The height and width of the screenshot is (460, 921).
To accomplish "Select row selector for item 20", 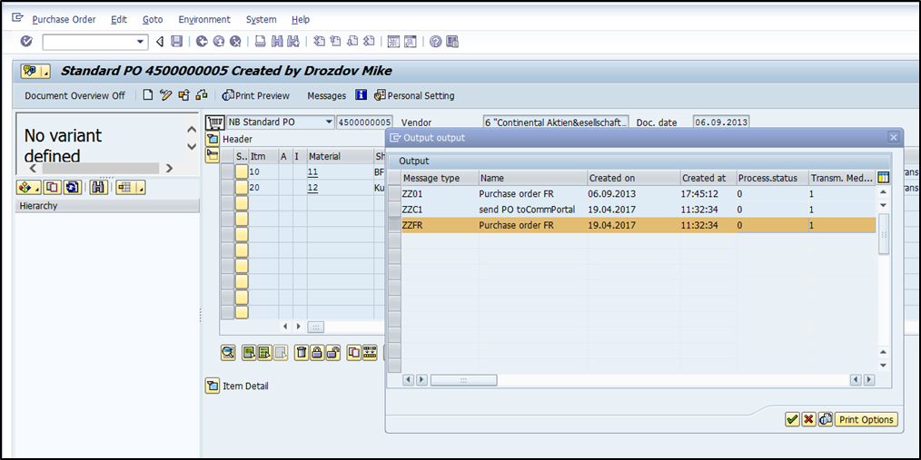I will coord(227,188).
